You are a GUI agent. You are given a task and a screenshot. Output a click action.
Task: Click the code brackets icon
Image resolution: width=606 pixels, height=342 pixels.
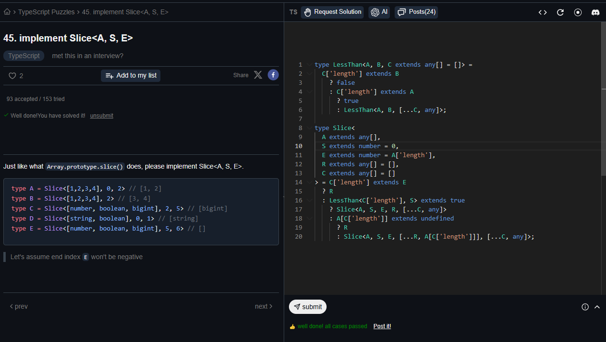(543, 12)
